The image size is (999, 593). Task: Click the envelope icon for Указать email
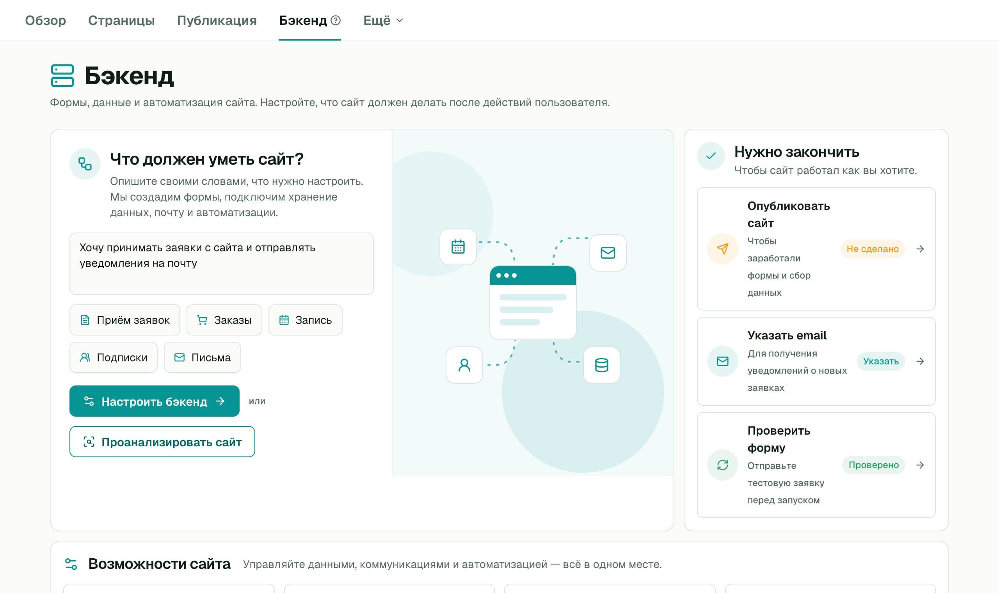tap(722, 361)
